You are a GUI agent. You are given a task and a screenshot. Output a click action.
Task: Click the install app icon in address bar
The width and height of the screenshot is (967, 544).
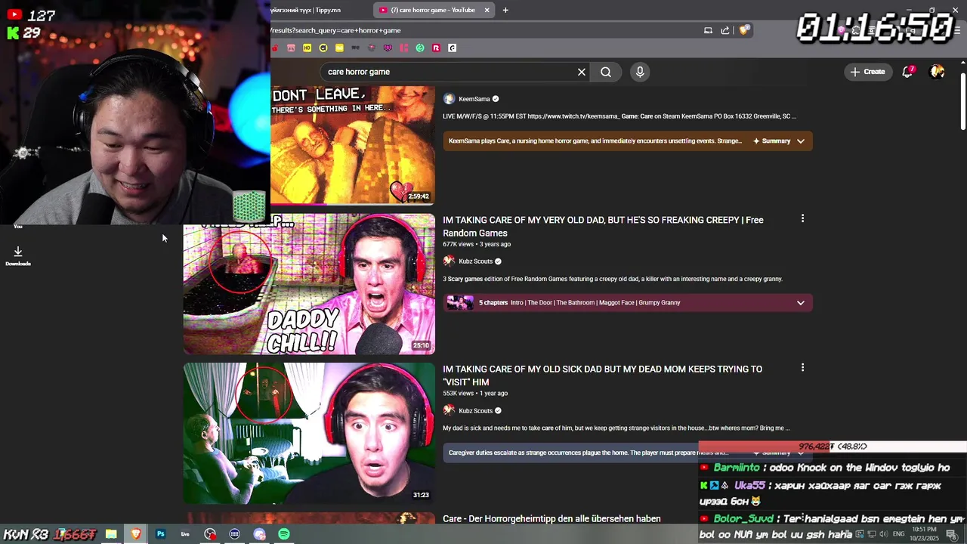point(708,30)
